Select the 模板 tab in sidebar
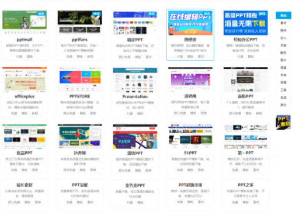The width and height of the screenshot is (292, 212). click(x=283, y=15)
